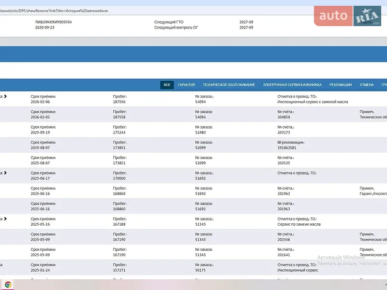
Task: Click 'Инспекционный сервис с заменой масла' note
Action: (x=313, y=102)
